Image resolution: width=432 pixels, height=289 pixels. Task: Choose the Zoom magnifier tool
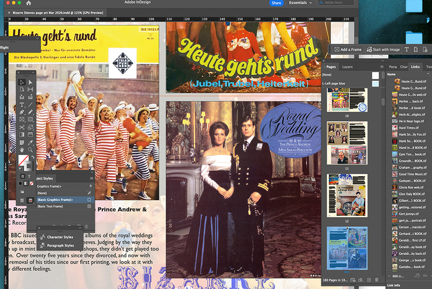coord(30,150)
